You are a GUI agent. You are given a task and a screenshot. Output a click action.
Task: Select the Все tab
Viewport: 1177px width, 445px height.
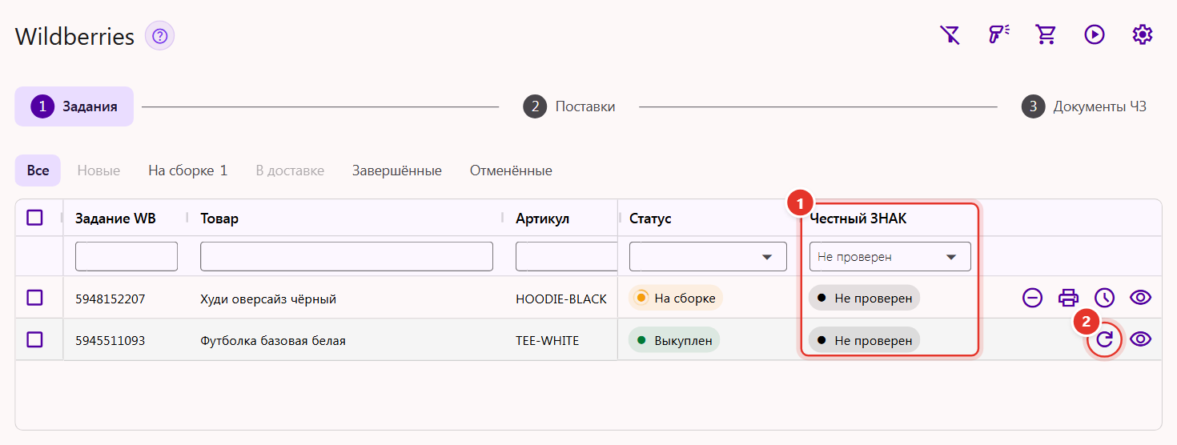click(38, 170)
